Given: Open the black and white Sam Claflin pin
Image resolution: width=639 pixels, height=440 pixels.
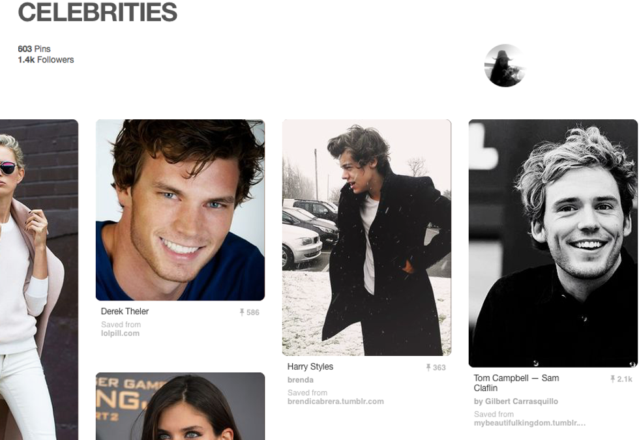Looking at the screenshot, I should click(553, 243).
